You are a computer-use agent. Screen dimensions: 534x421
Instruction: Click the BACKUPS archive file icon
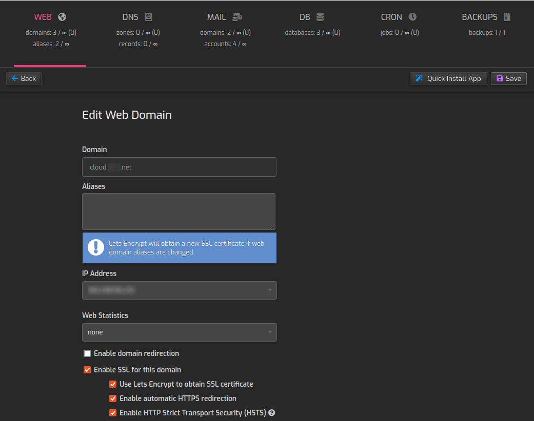coord(507,17)
